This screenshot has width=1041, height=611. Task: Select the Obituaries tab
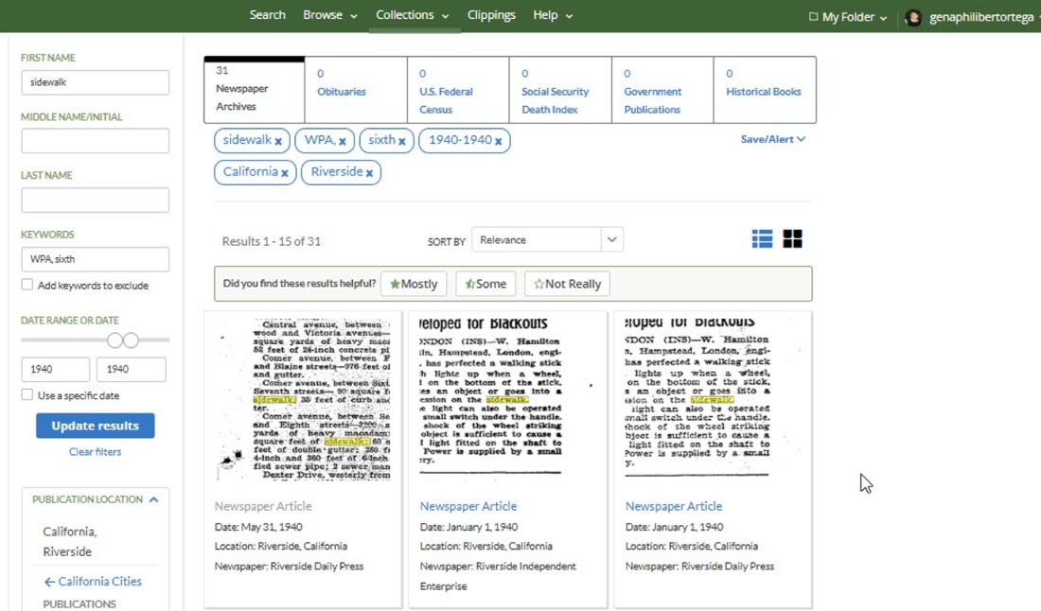[357, 90]
